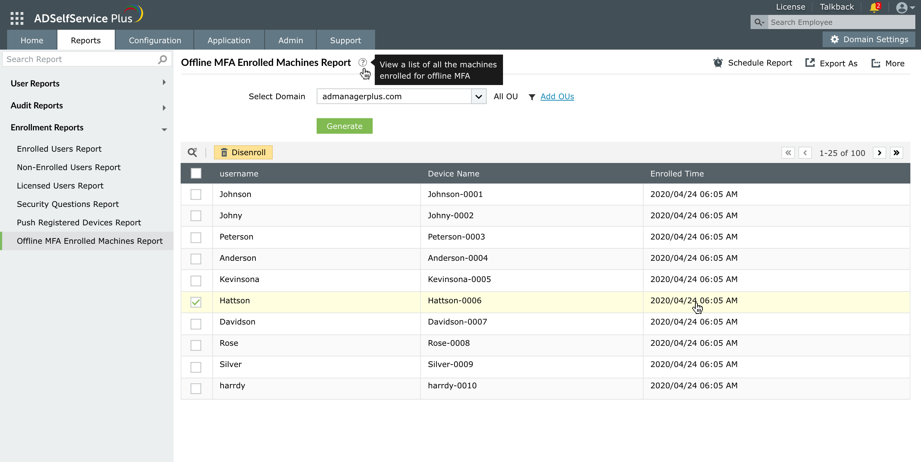The width and height of the screenshot is (921, 462).
Task: Uncheck the Hattson row checkbox
Action: (196, 302)
